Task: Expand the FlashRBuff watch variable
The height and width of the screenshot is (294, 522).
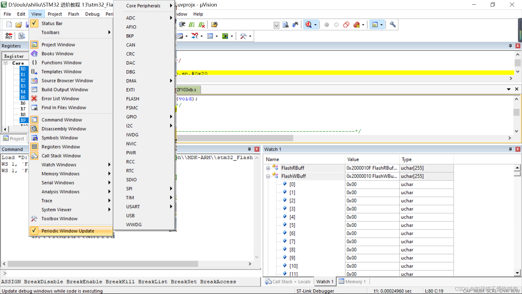Action: 268,168
